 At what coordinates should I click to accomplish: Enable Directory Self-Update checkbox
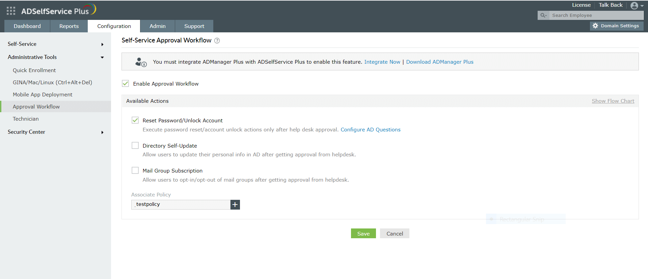pos(135,146)
